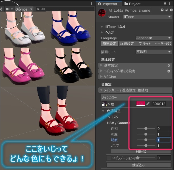Viewport: 174px width, 170px height.
Task: Click the 彩度 value field
Action: [163, 134]
